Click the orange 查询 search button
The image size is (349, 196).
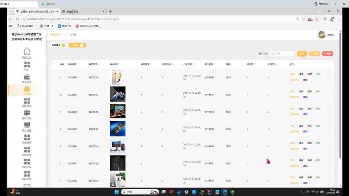click(x=302, y=54)
